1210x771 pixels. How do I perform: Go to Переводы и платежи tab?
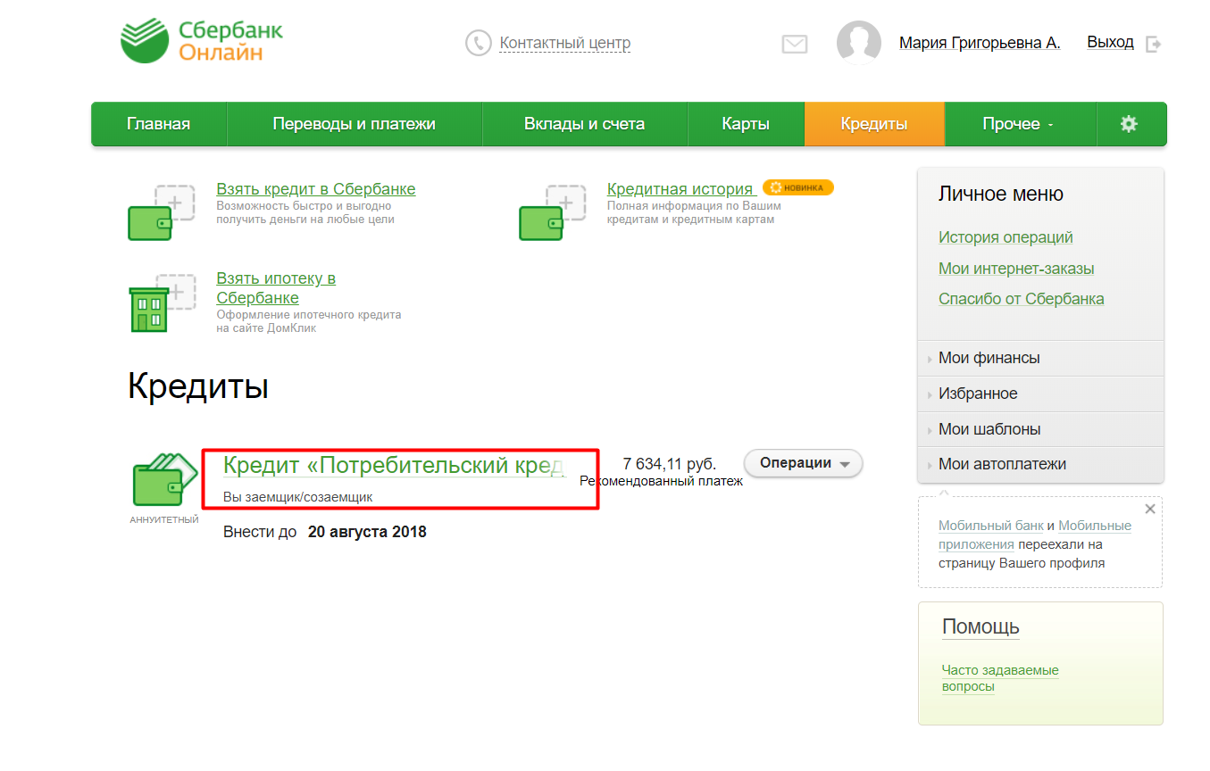click(355, 124)
